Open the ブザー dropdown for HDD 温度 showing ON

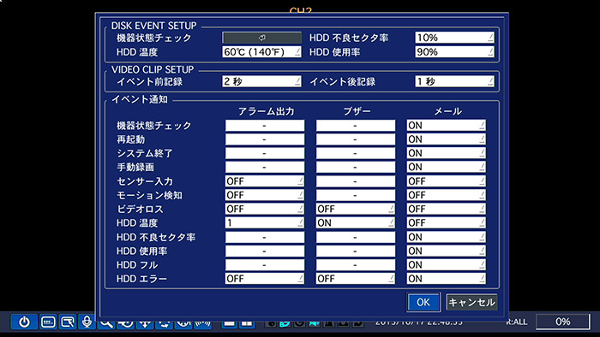pyautogui.click(x=356, y=223)
